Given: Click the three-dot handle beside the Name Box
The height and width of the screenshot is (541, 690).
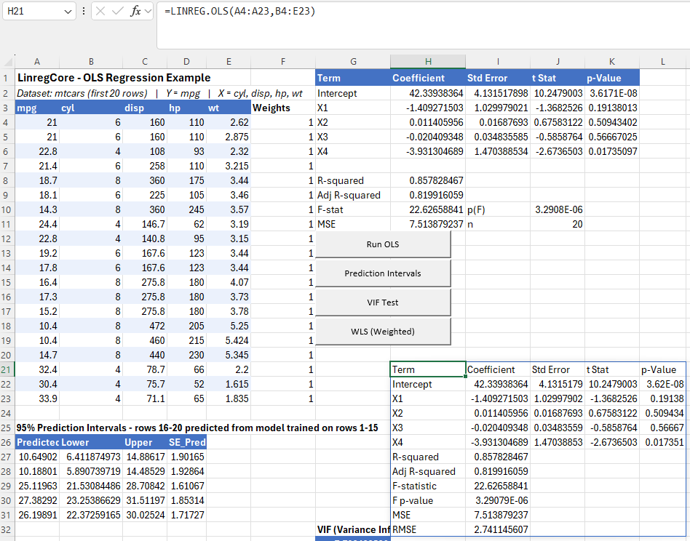Looking at the screenshot, I should click(x=84, y=12).
